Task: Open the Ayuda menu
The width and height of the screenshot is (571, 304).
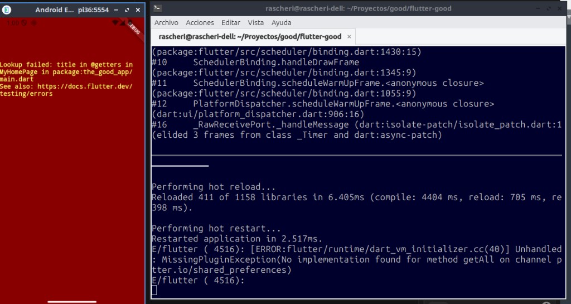Action: click(281, 22)
